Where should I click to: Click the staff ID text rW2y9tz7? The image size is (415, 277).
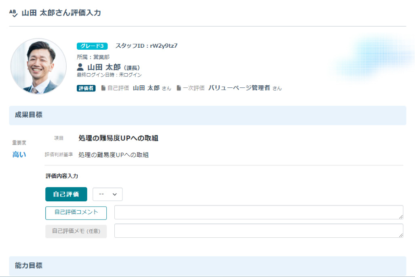pos(164,46)
